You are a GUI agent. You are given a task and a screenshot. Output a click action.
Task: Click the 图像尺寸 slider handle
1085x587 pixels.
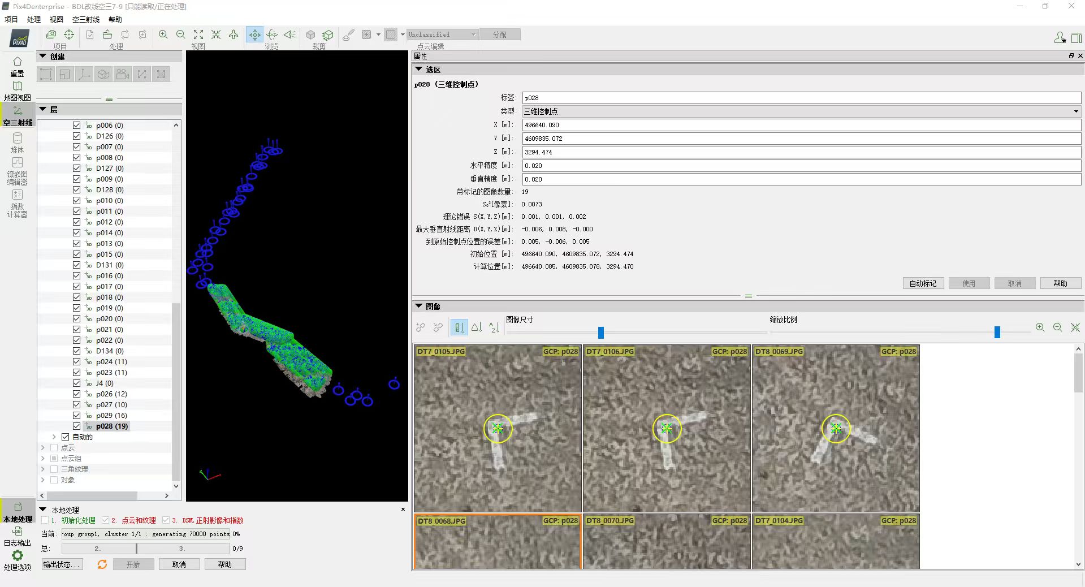tap(601, 333)
